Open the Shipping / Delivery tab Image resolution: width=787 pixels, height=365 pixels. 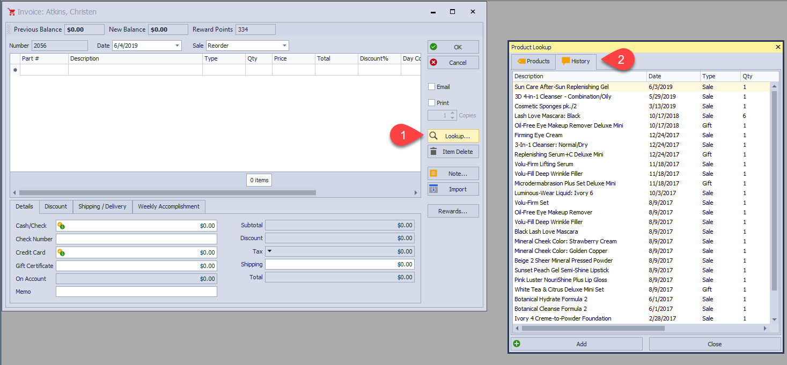102,206
